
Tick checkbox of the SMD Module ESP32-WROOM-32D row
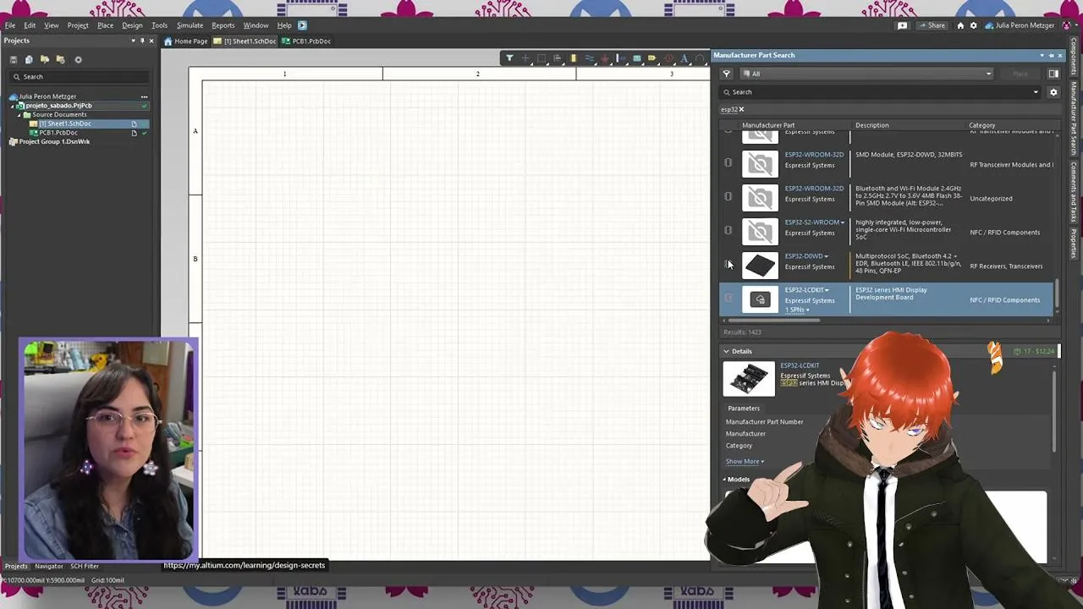pos(728,162)
